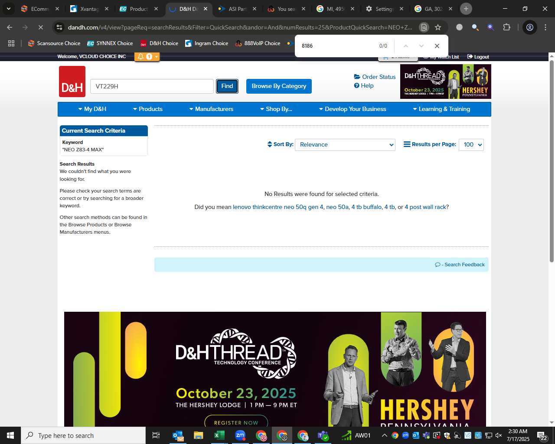Close the find-in-page bar

437,46
